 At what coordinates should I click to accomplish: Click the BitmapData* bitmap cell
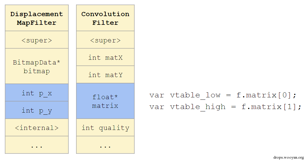(x=37, y=66)
